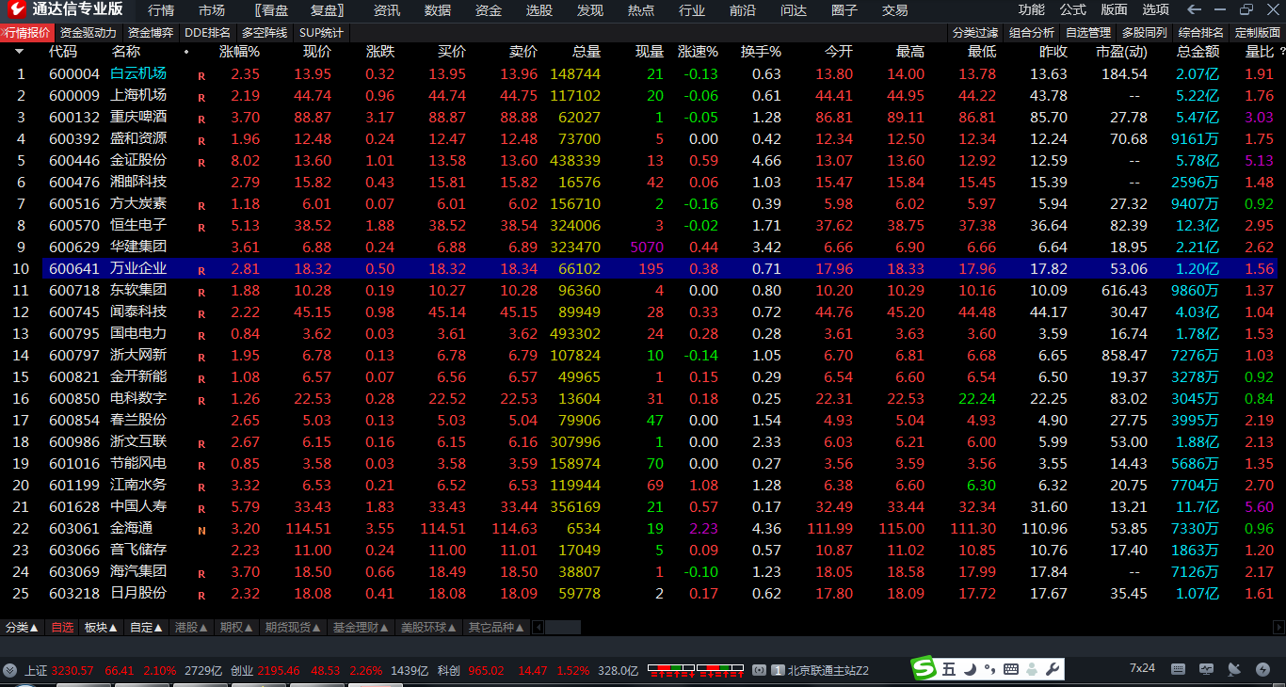Open the first red-green market breadth indicator
The width and height of the screenshot is (1286, 687).
pyautogui.click(x=670, y=670)
